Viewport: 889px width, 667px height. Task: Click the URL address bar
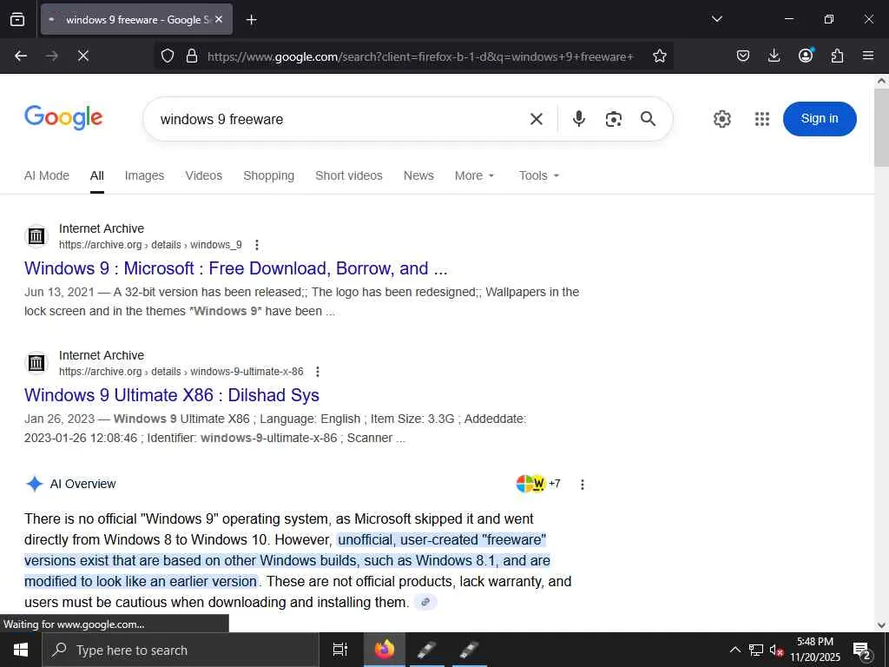420,56
